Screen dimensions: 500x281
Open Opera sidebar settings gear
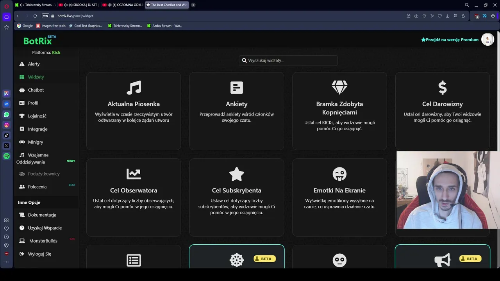click(6, 245)
